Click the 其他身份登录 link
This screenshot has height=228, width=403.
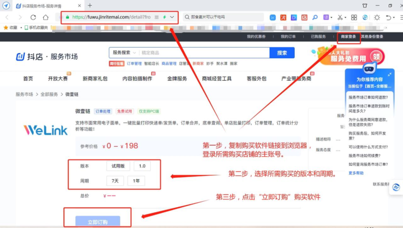pyautogui.click(x=372, y=37)
